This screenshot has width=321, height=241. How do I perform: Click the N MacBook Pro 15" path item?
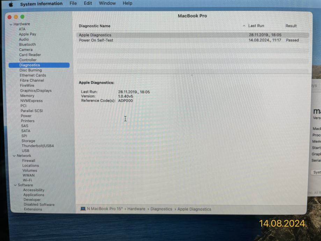(x=104, y=209)
